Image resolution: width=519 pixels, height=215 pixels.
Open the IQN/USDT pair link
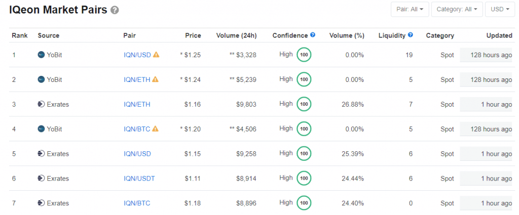(x=139, y=179)
